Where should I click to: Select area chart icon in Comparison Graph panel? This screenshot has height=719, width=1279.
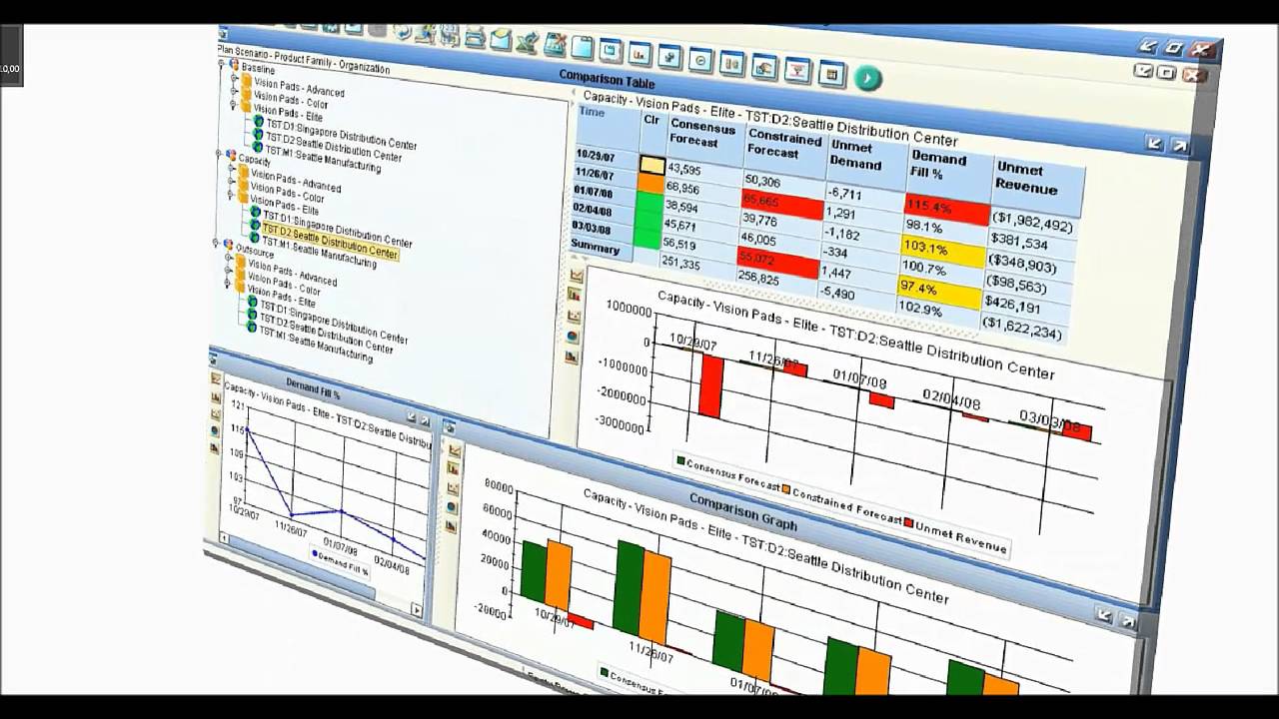pos(451,526)
